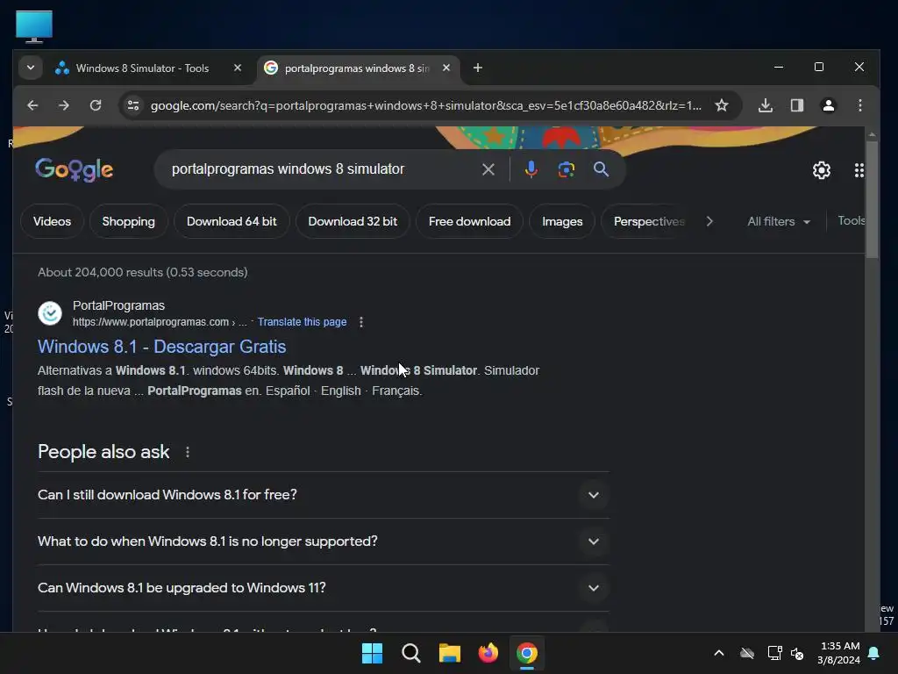Open the notifications bell
This screenshot has width=898, height=674.
click(874, 653)
